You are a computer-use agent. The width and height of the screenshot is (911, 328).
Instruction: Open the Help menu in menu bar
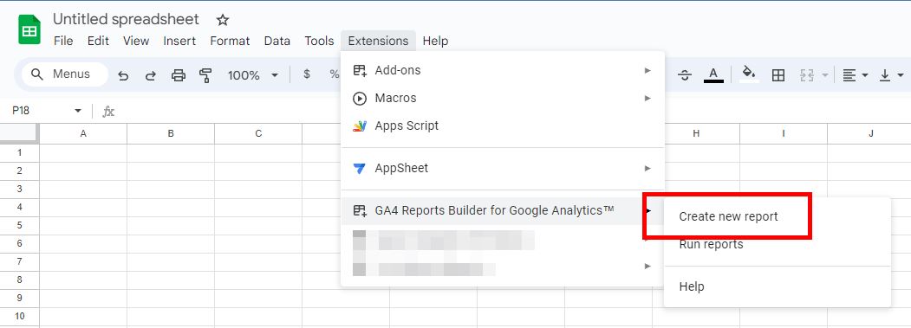point(435,42)
